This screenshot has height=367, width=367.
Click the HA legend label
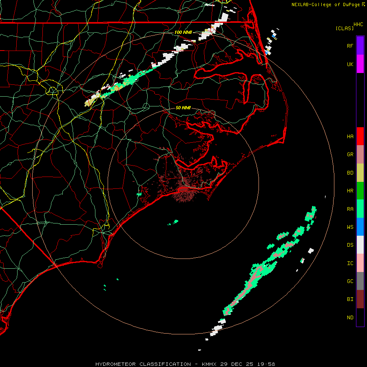tap(350, 137)
